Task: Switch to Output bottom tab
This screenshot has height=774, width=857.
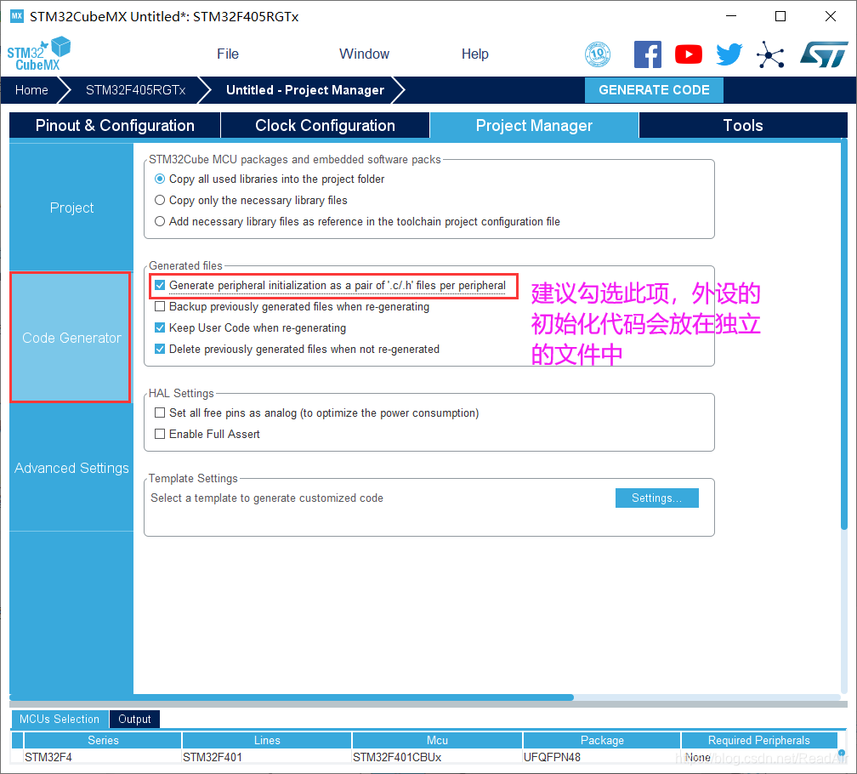Action: click(x=134, y=719)
